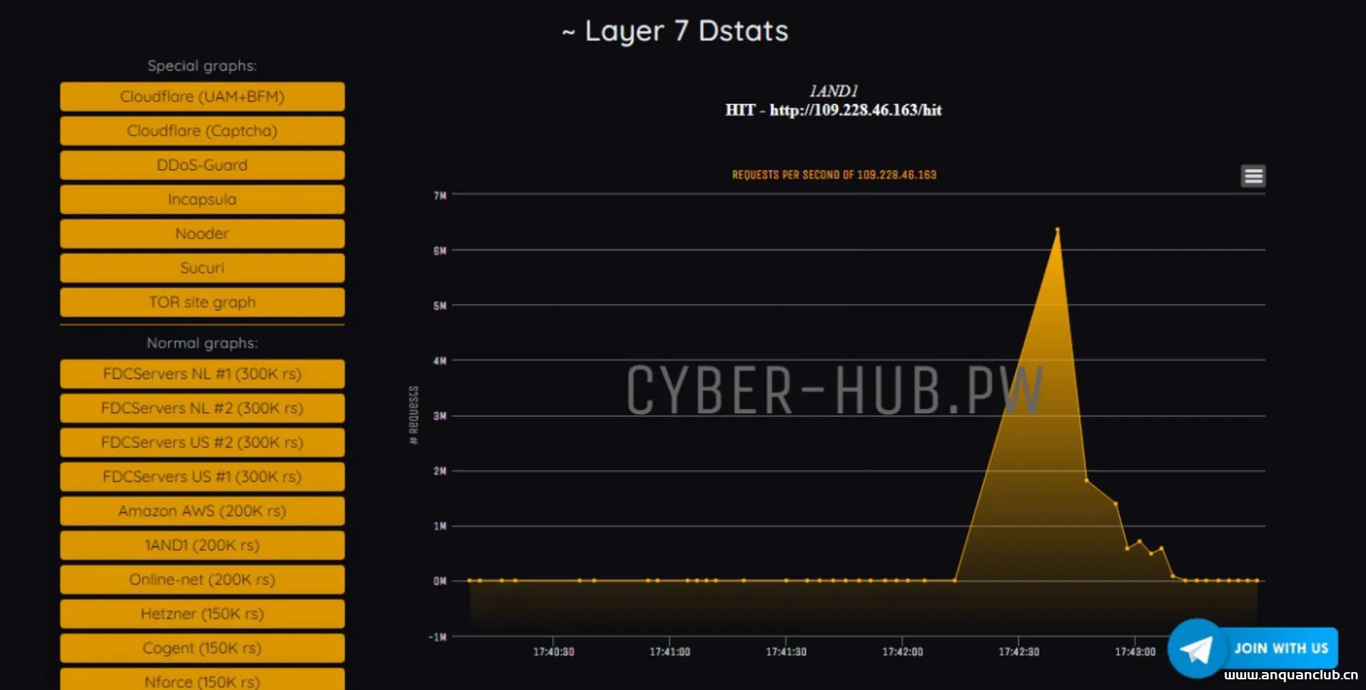Select FDCServers US #2 (300K rs)
The height and width of the screenshot is (690, 1366).
(202, 442)
